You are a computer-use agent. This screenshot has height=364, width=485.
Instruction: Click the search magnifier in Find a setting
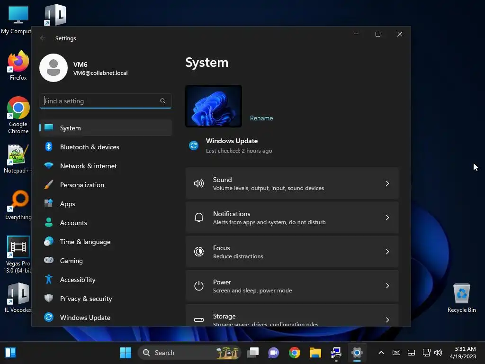(163, 101)
